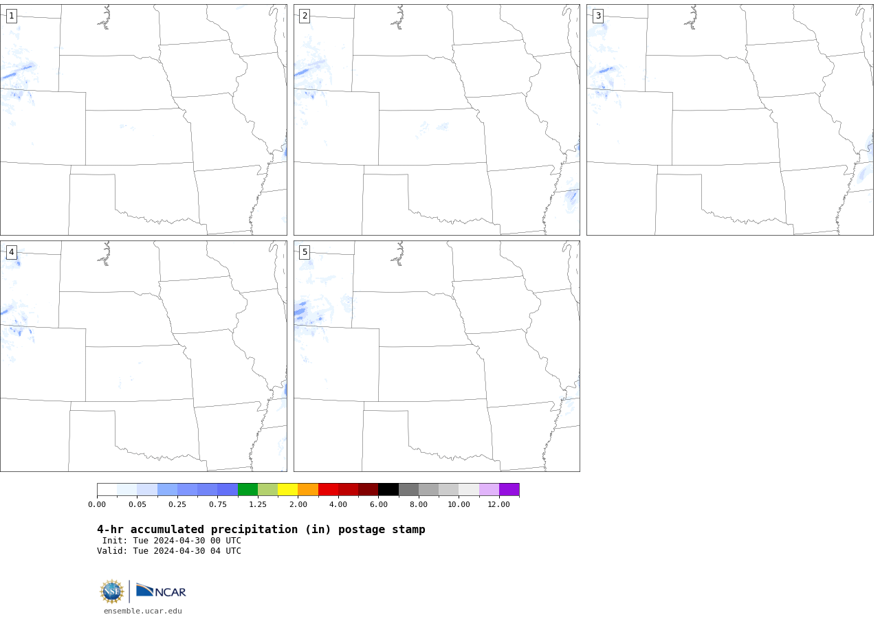Open ensemble member 2 precipitation map
This screenshot has width=880, height=619.
pyautogui.click(x=437, y=120)
